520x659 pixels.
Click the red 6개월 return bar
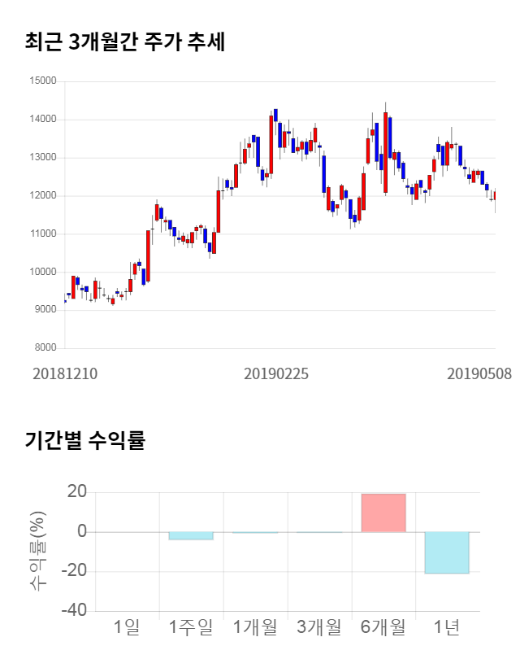pos(383,513)
